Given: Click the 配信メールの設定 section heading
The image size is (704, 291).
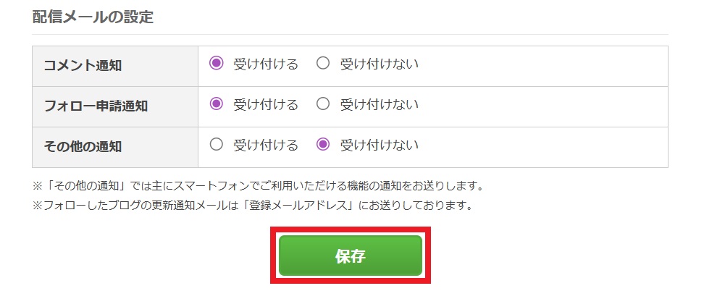Looking at the screenshot, I should pyautogui.click(x=93, y=17).
